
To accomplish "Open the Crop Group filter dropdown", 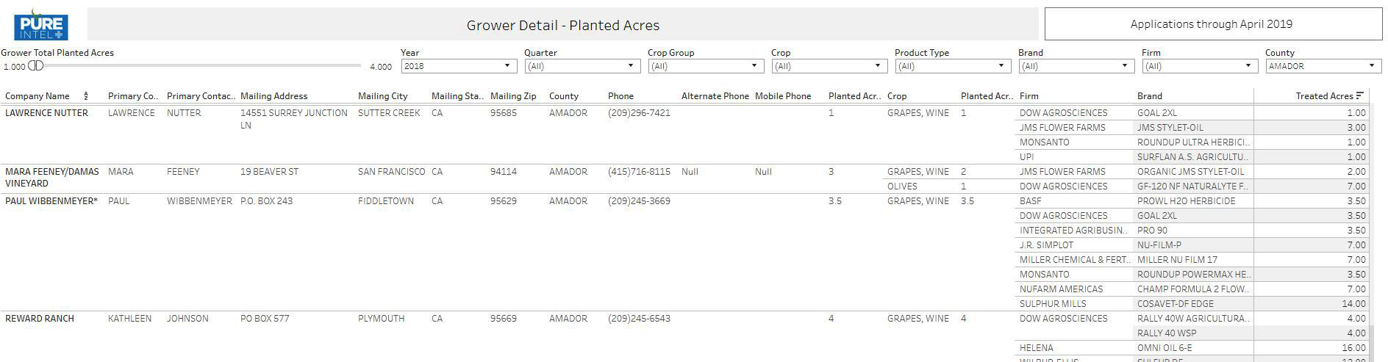I will (x=704, y=66).
